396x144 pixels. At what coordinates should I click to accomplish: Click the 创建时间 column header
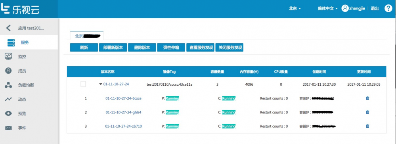(x=319, y=72)
